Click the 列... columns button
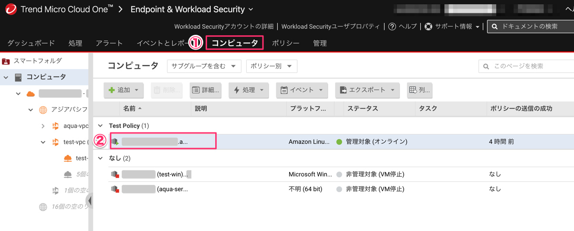This screenshot has height=231, width=574. pyautogui.click(x=420, y=90)
